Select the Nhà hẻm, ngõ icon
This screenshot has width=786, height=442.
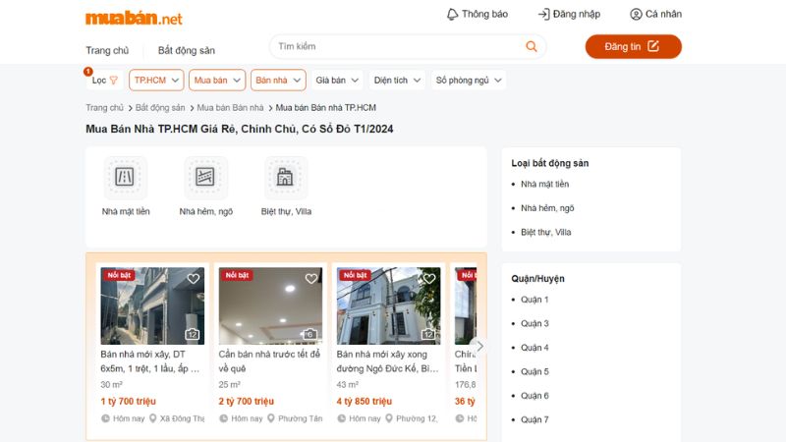(x=205, y=178)
